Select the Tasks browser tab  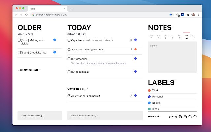point(47,9)
